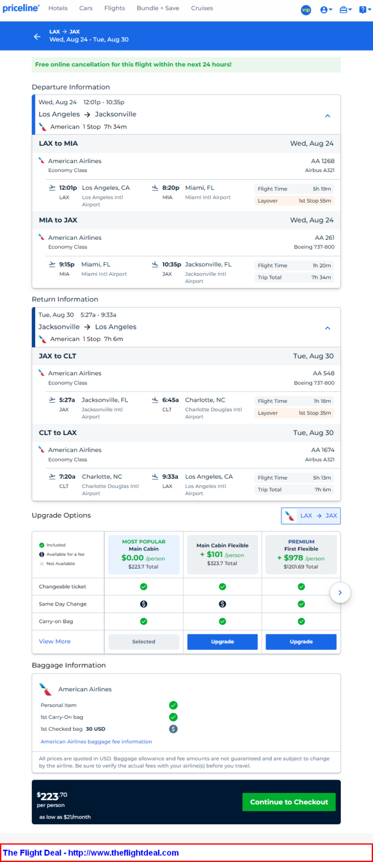The height and width of the screenshot is (862, 373).
Task: Open the Hotels menu item
Action: point(58,8)
